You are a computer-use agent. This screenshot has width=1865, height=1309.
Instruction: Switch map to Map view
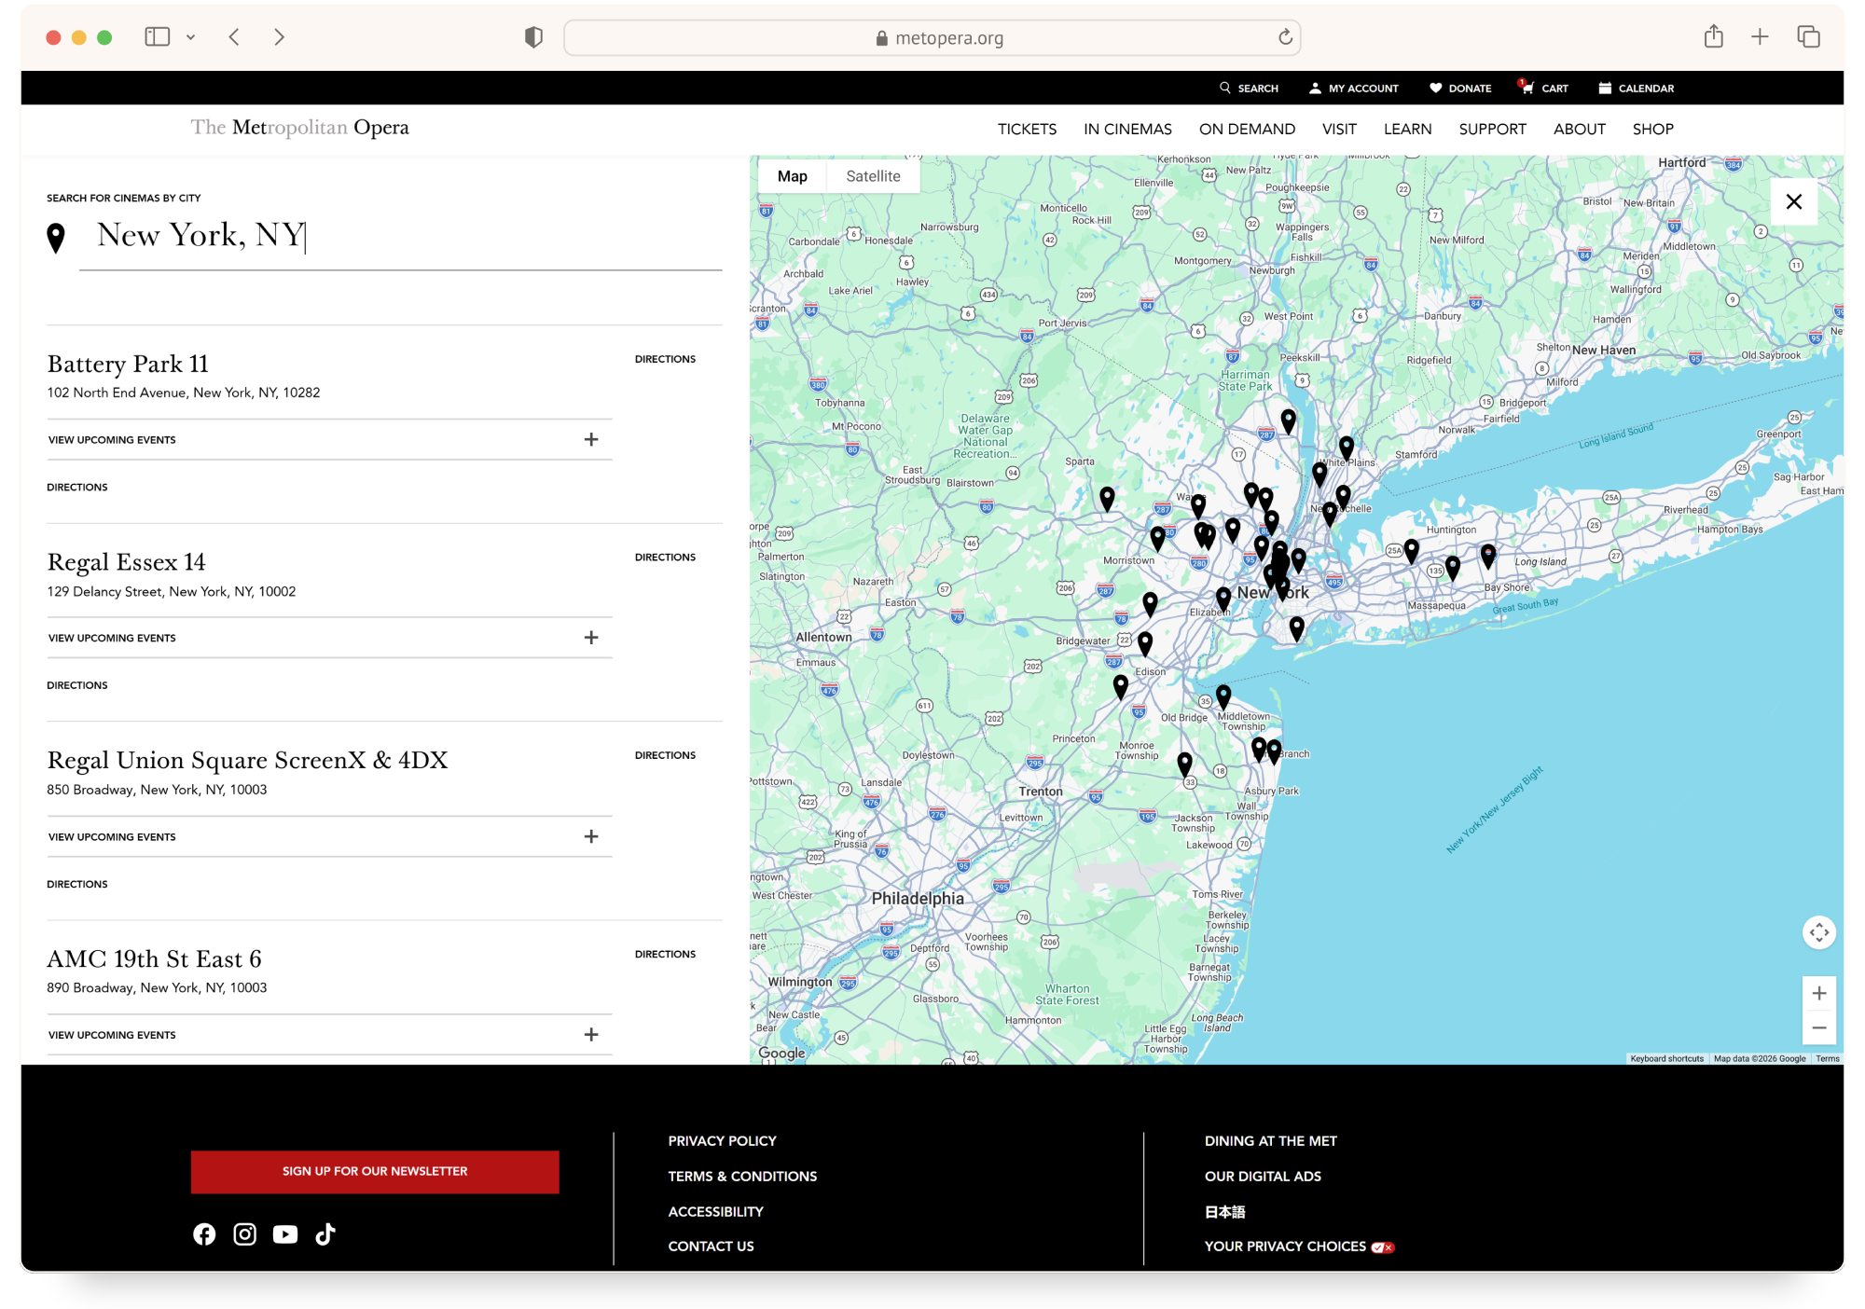[x=793, y=176]
